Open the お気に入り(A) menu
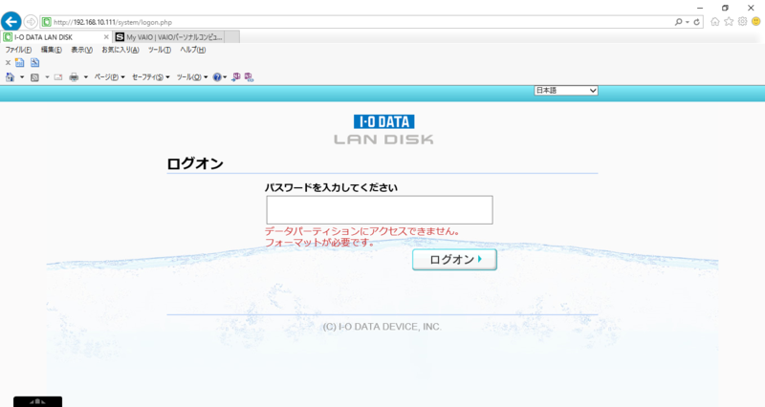The image size is (765, 407). point(120,50)
